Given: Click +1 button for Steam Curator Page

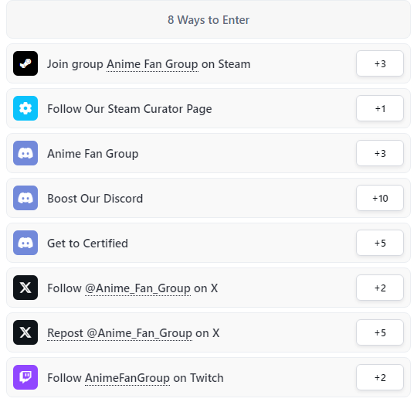Looking at the screenshot, I should (x=380, y=108).
